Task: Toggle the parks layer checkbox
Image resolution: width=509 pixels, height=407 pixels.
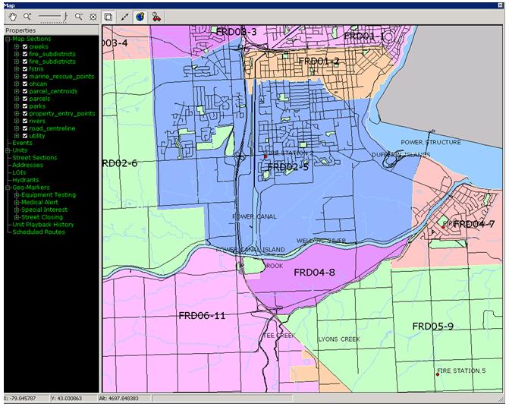Action: pyautogui.click(x=25, y=106)
